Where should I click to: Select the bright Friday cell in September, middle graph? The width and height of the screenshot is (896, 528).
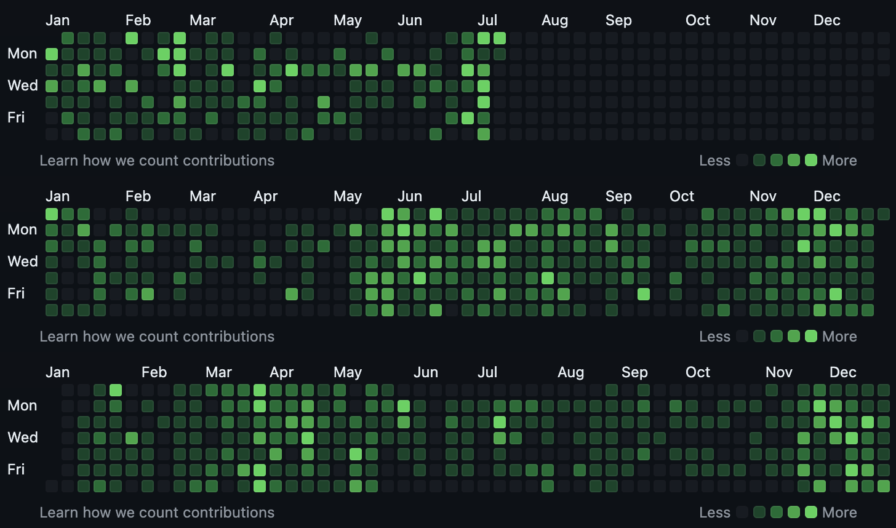644,294
